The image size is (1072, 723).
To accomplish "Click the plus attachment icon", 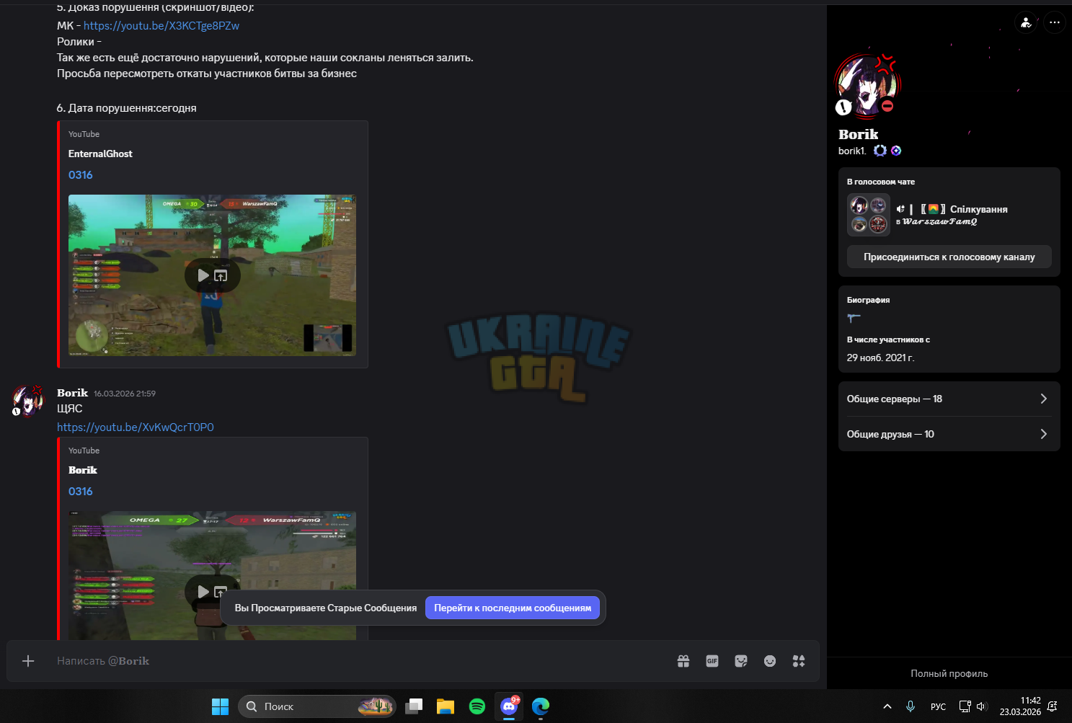I will coord(28,661).
